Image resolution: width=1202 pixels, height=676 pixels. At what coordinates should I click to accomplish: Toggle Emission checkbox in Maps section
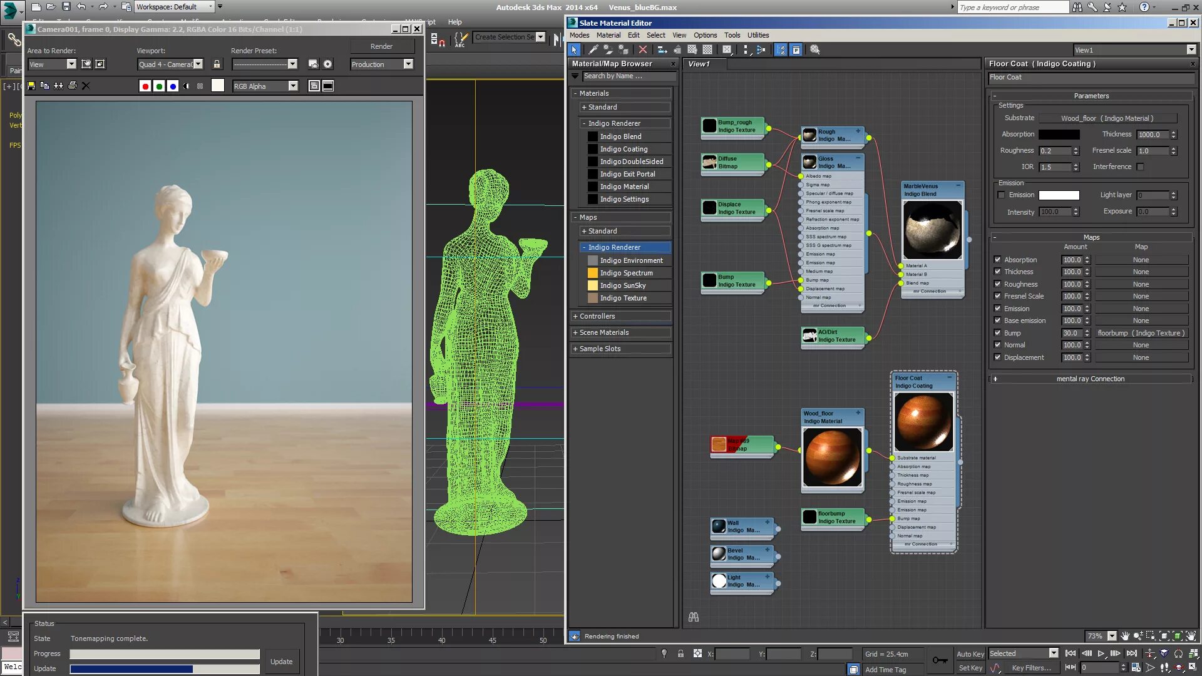(x=998, y=308)
